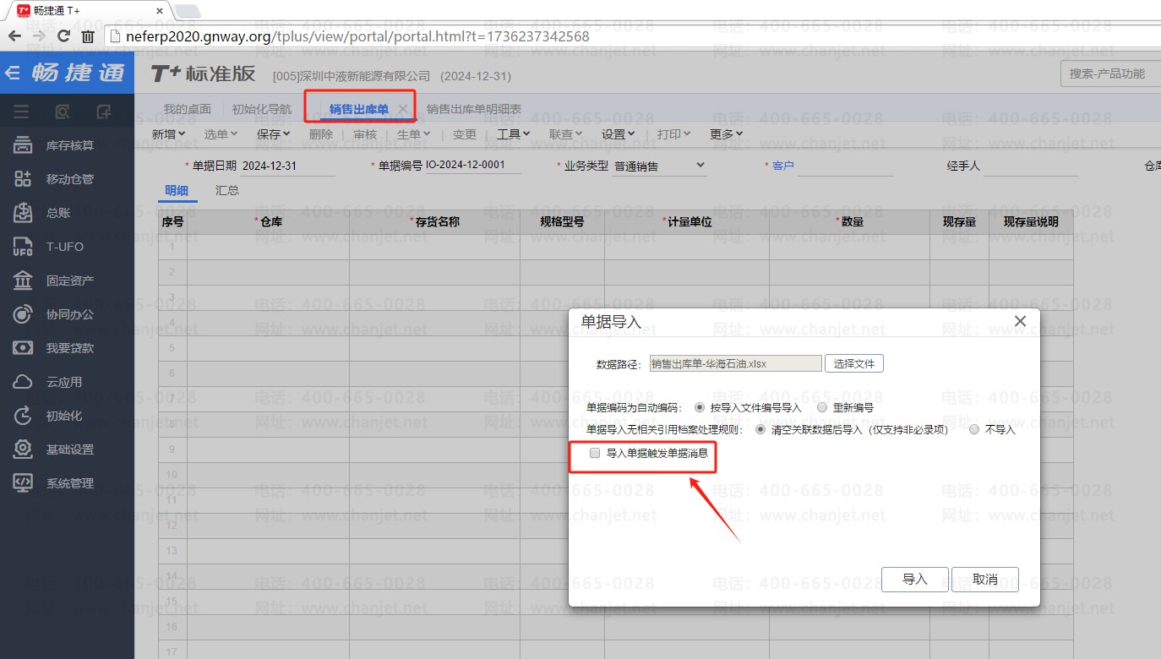The image size is (1161, 659).
Task: Switch to the 明细 sub-tab
Action: tap(177, 191)
